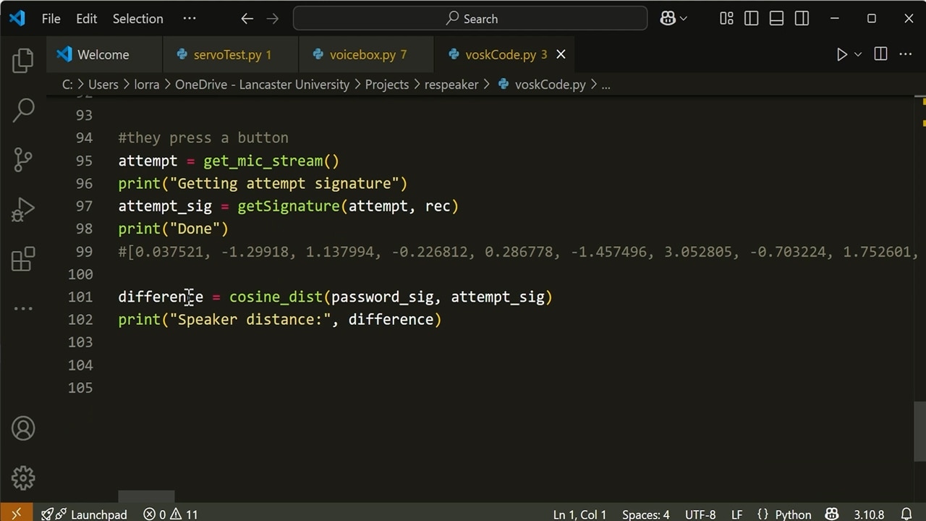Toggle the primary side bar layout
Image resolution: width=926 pixels, height=521 pixels.
tap(752, 19)
